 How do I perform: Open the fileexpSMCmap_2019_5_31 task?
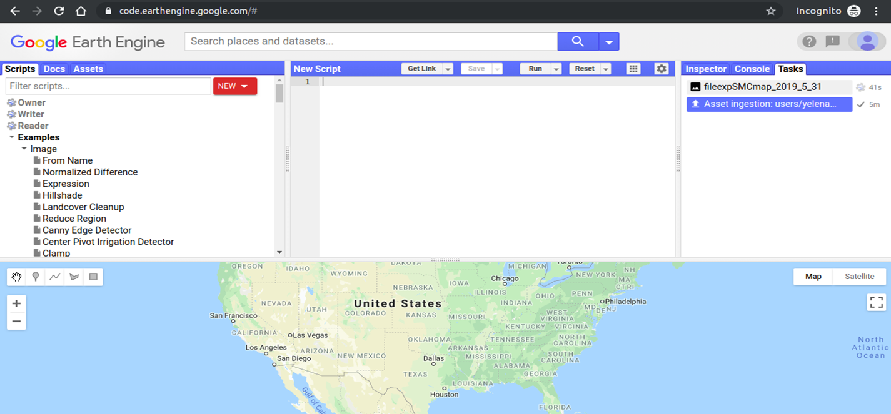click(x=769, y=87)
